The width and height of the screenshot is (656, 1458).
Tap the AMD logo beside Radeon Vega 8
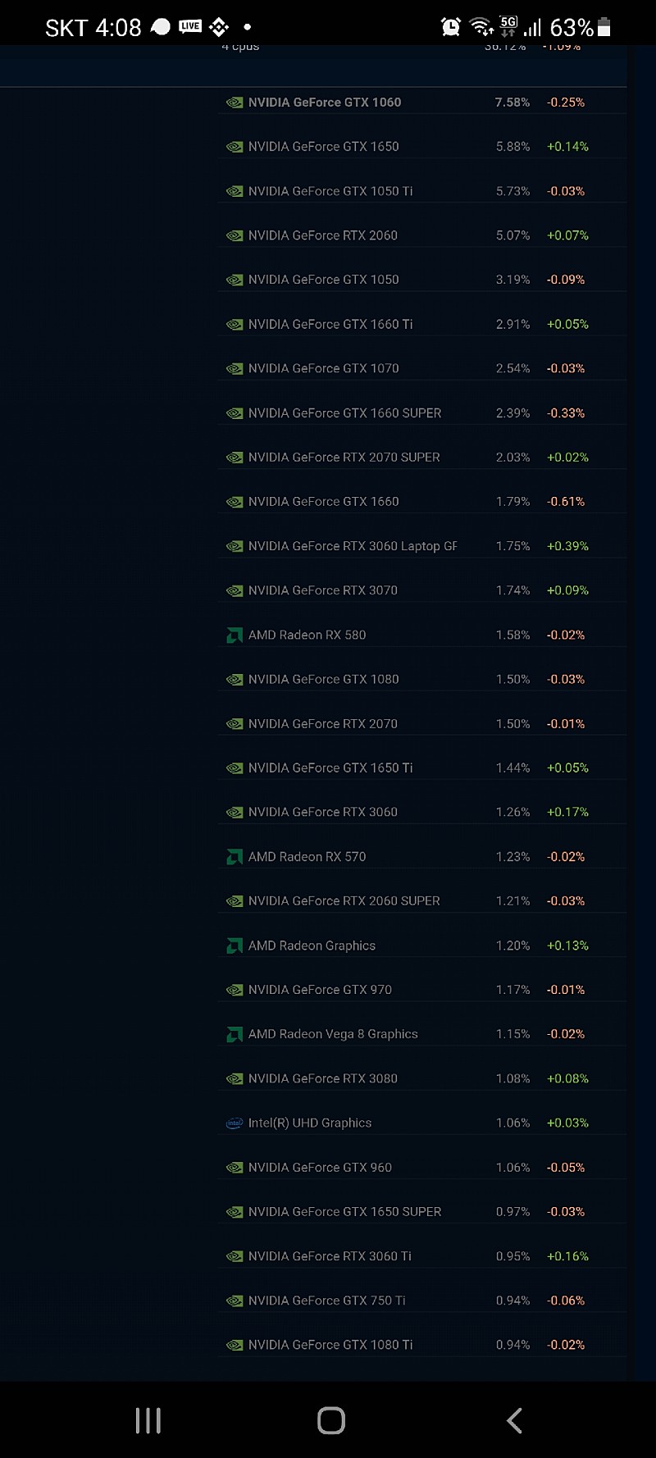click(235, 1035)
